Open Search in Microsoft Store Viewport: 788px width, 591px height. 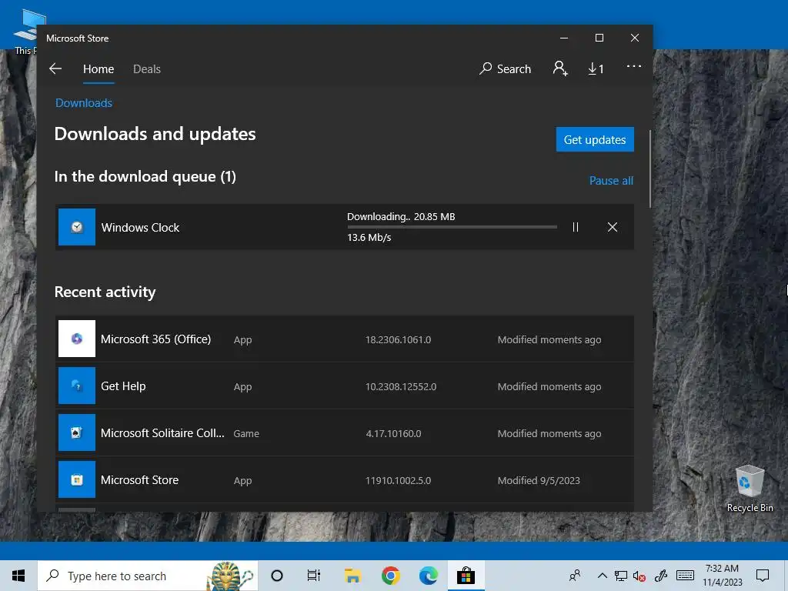pos(505,68)
